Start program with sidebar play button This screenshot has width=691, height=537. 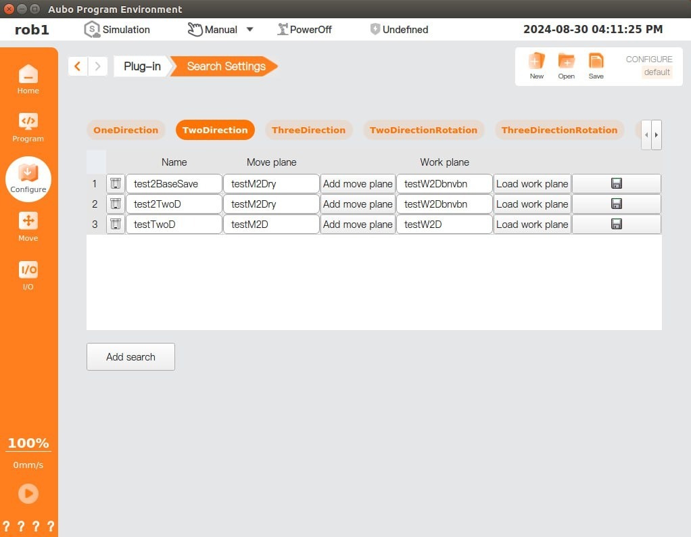(28, 493)
